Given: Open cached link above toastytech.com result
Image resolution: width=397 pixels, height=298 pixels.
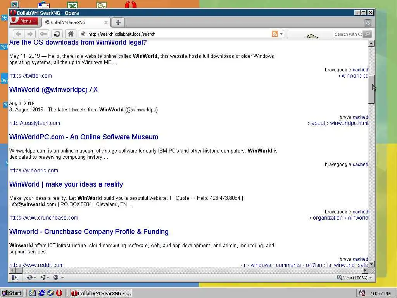Looking at the screenshot, I should pos(360,117).
